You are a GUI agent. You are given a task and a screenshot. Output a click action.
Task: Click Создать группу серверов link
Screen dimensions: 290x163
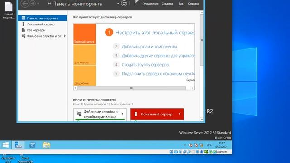pos(145,65)
